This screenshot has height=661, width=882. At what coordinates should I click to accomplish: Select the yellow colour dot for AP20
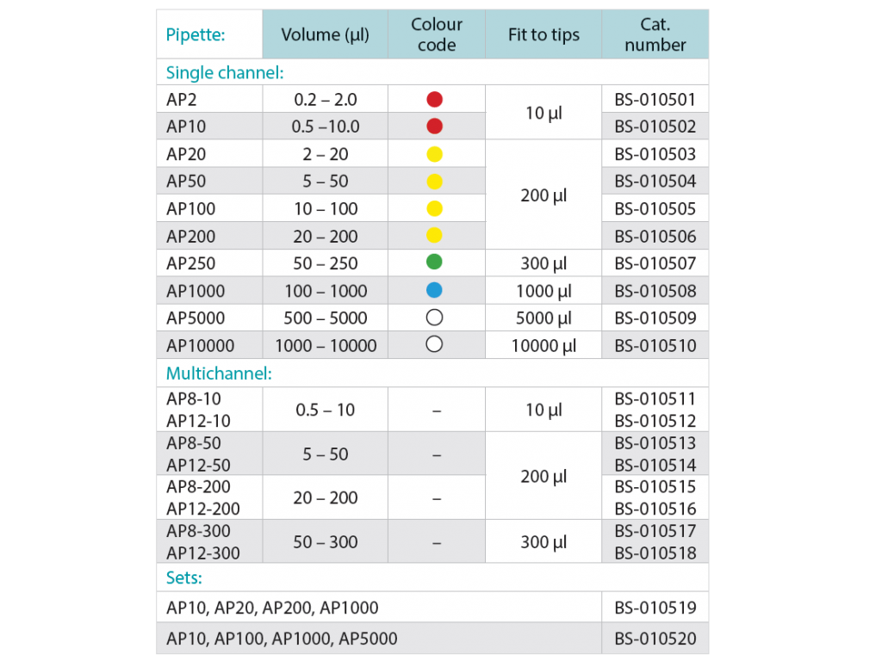[x=435, y=154]
